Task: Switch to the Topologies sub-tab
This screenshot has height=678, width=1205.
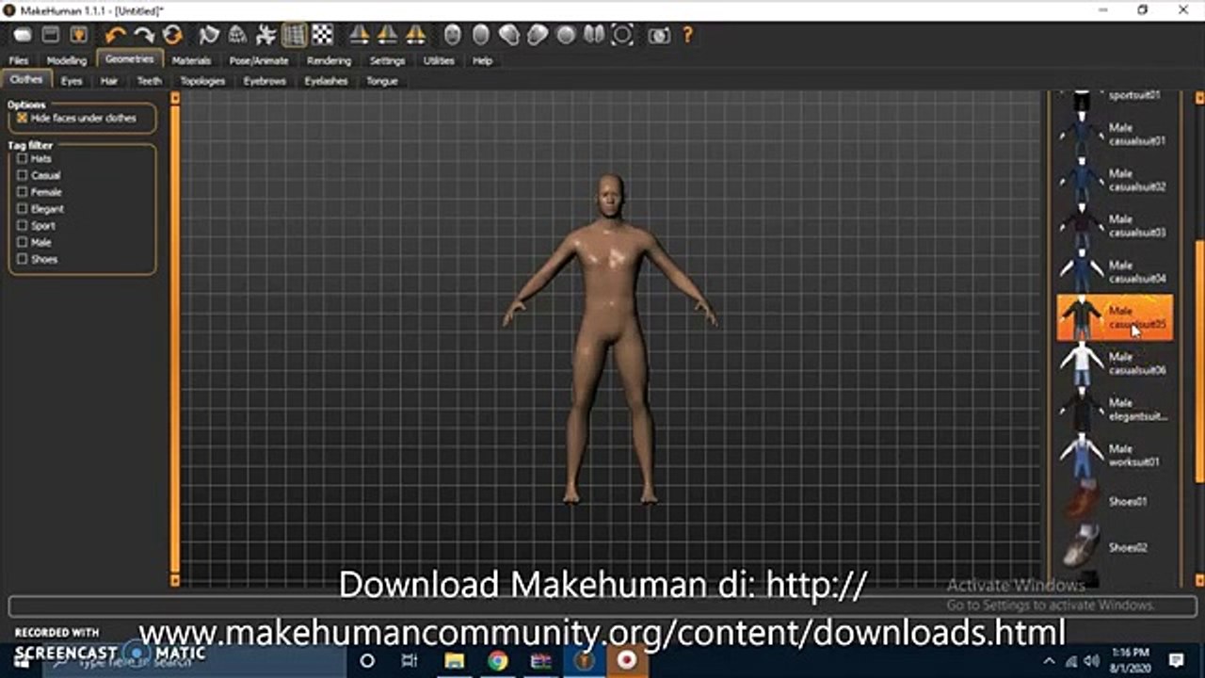Action: [x=202, y=81]
